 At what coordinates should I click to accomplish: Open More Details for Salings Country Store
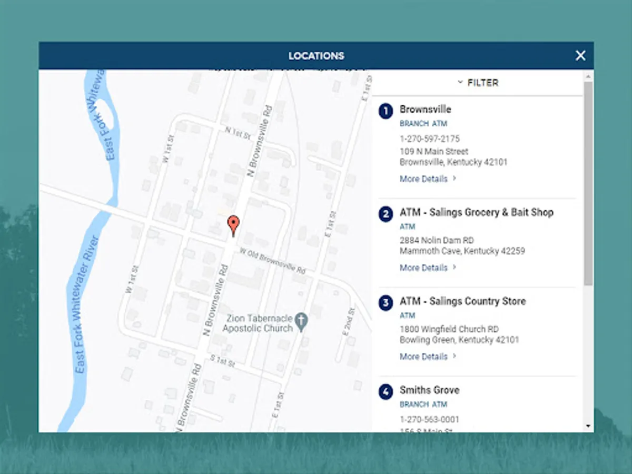428,357
